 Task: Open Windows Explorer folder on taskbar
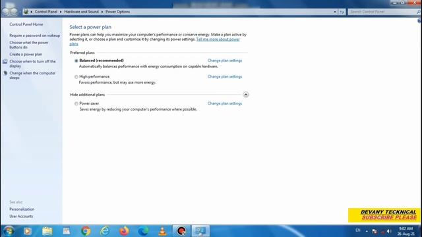pos(47,231)
